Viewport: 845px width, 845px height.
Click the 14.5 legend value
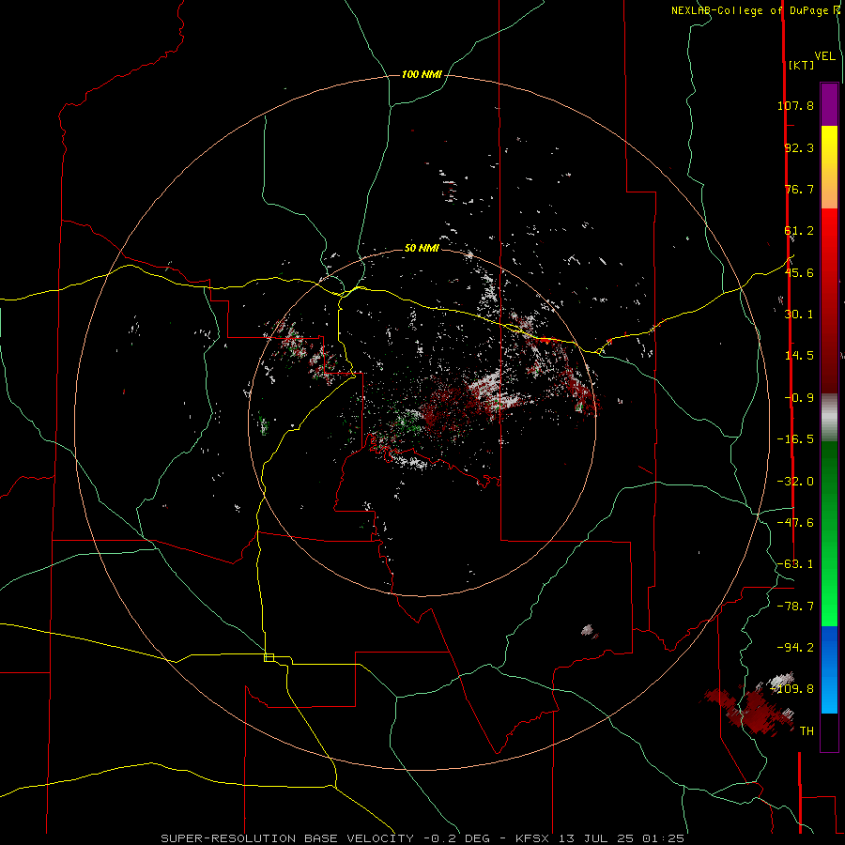[799, 356]
